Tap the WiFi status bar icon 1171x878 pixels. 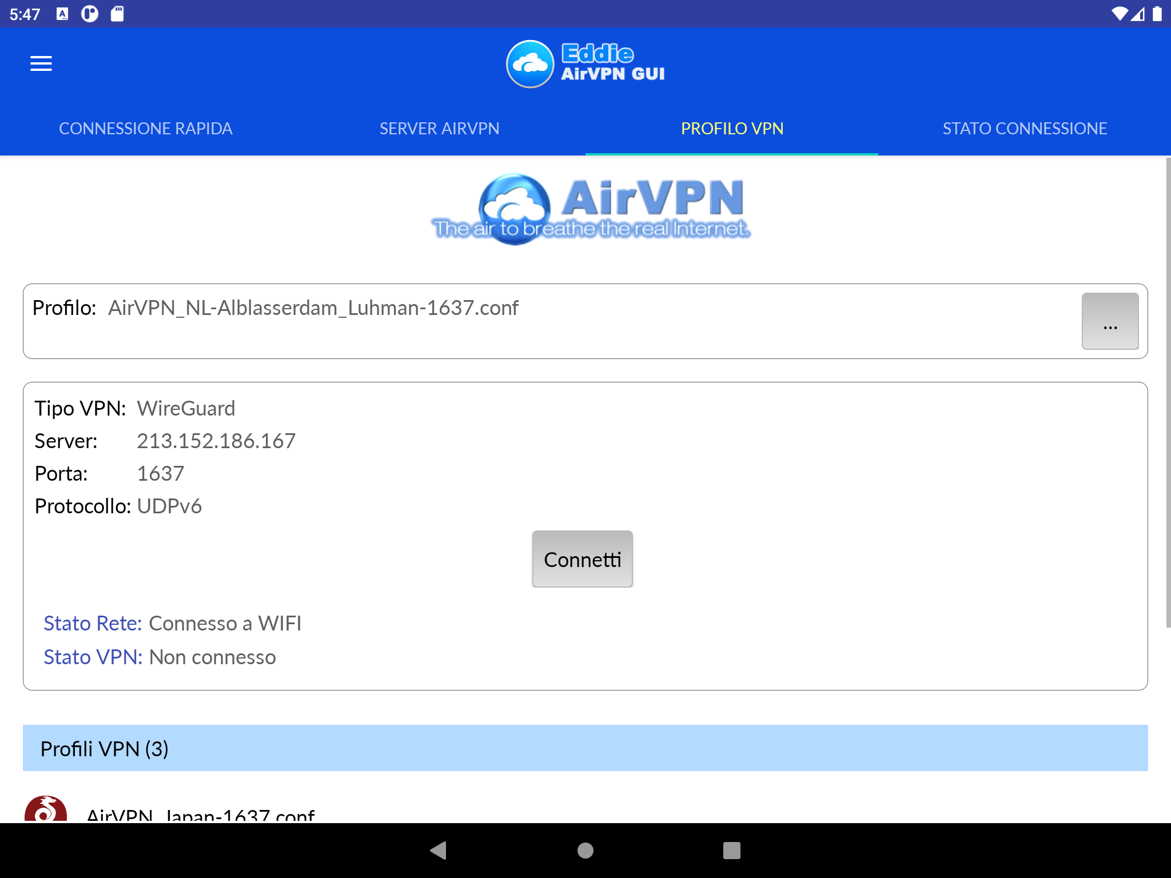click(1120, 14)
